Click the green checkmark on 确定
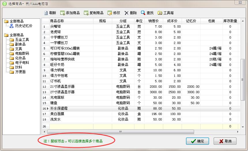The width and height of the screenshot is (248, 151). tap(193, 141)
